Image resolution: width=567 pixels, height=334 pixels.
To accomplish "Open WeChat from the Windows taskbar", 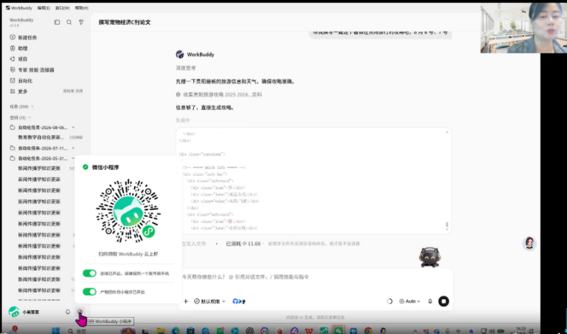I will 339,330.
